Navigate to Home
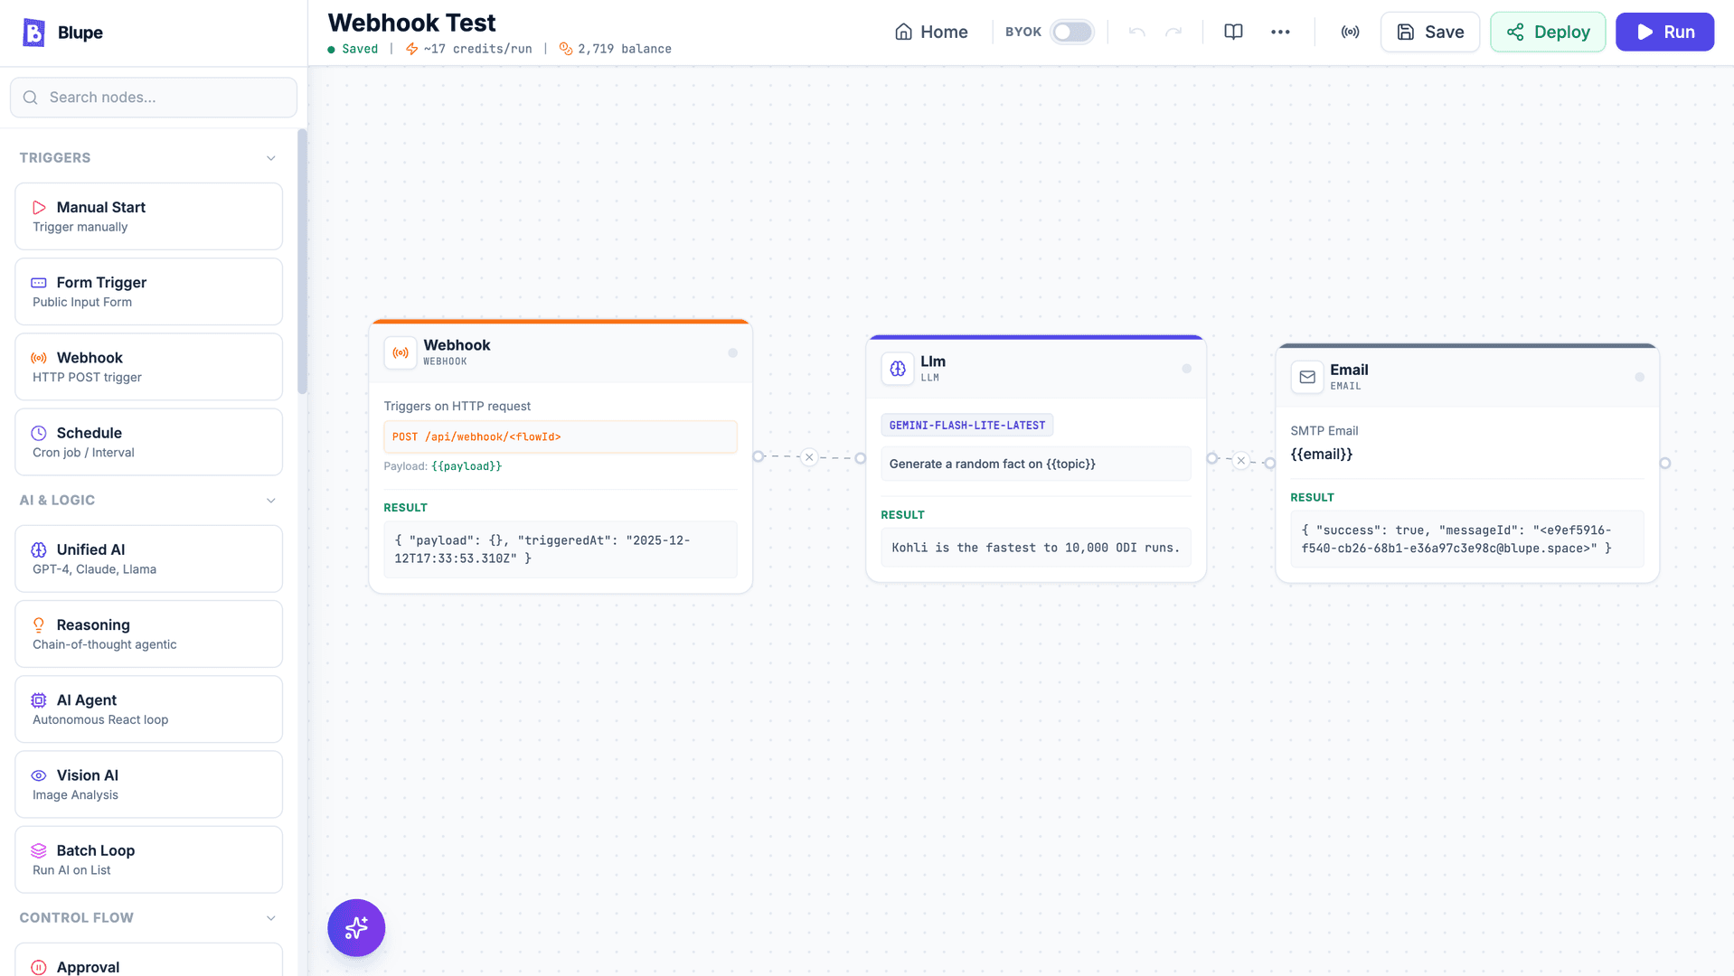 (x=931, y=32)
